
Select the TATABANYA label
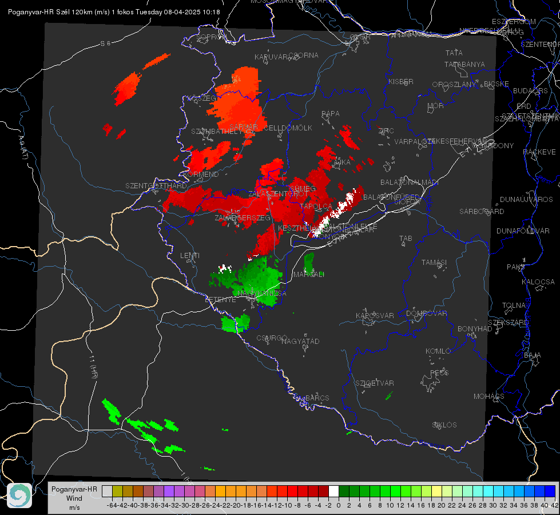[464, 64]
